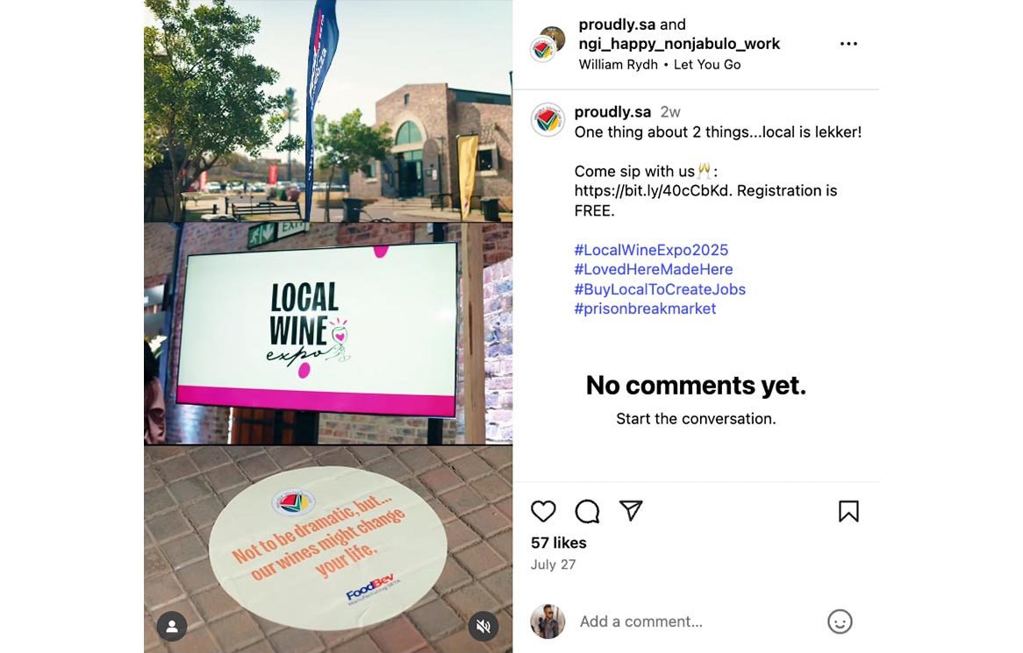Save the post with the bookmark icon
The height and width of the screenshot is (653, 1023).
(848, 511)
